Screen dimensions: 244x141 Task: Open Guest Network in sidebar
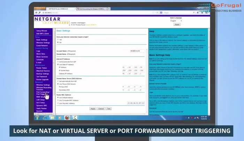click(42, 46)
